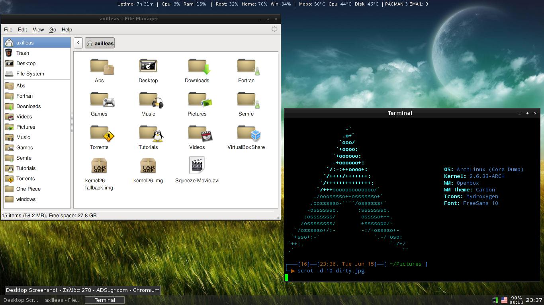Select Pictures bookmark in the sidebar
This screenshot has width=544, height=305.
[x=37, y=127]
